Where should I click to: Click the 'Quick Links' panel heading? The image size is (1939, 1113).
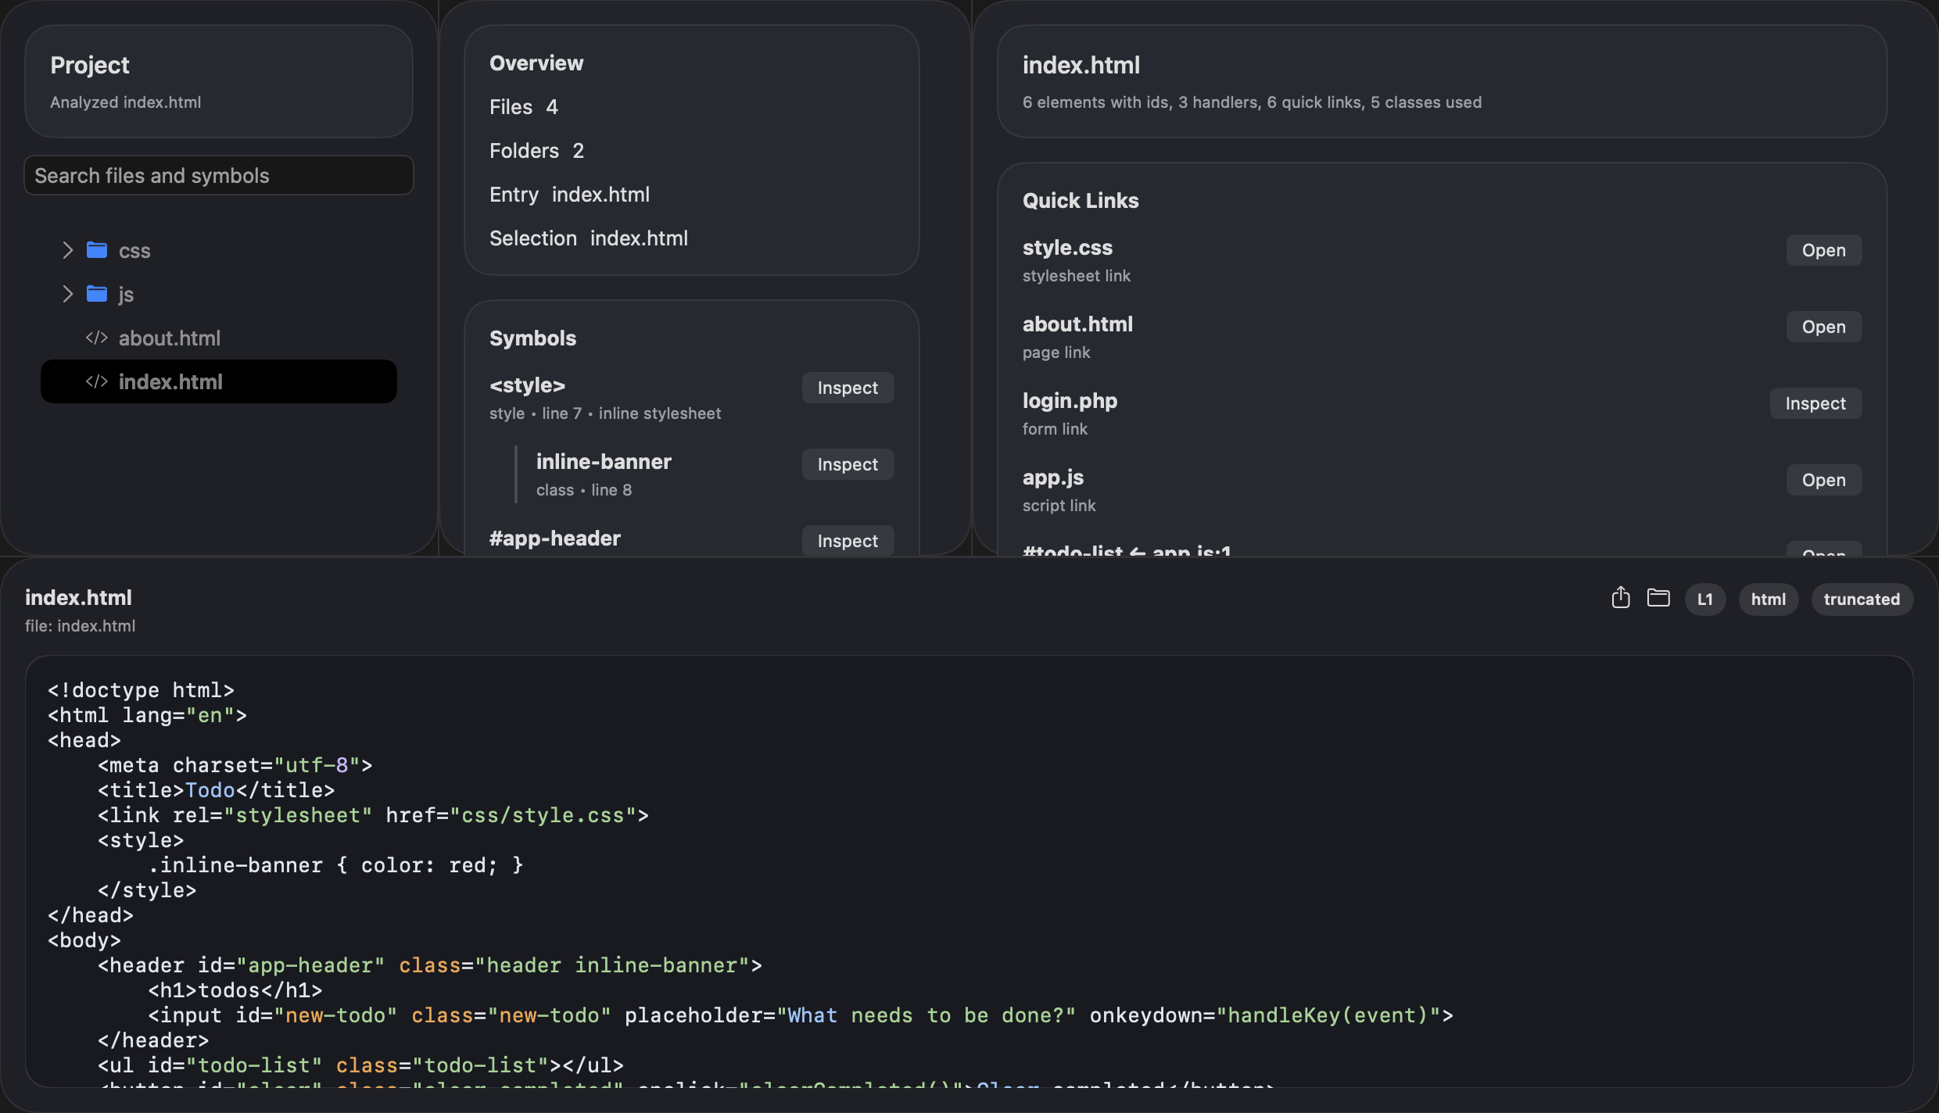1081,201
